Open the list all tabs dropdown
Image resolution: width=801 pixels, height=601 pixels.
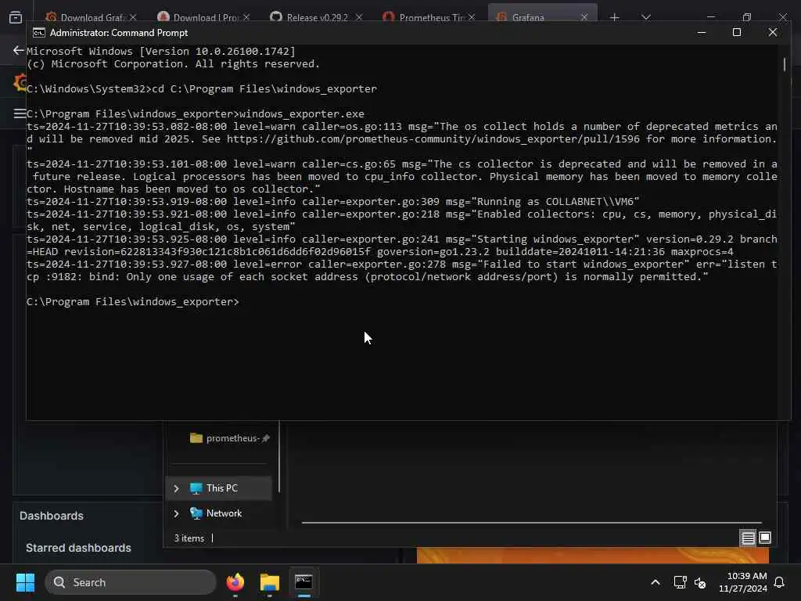coord(646,17)
